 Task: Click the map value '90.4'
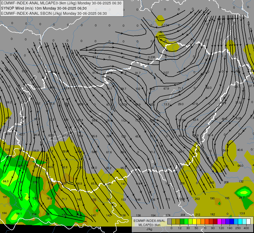pos(181,136)
